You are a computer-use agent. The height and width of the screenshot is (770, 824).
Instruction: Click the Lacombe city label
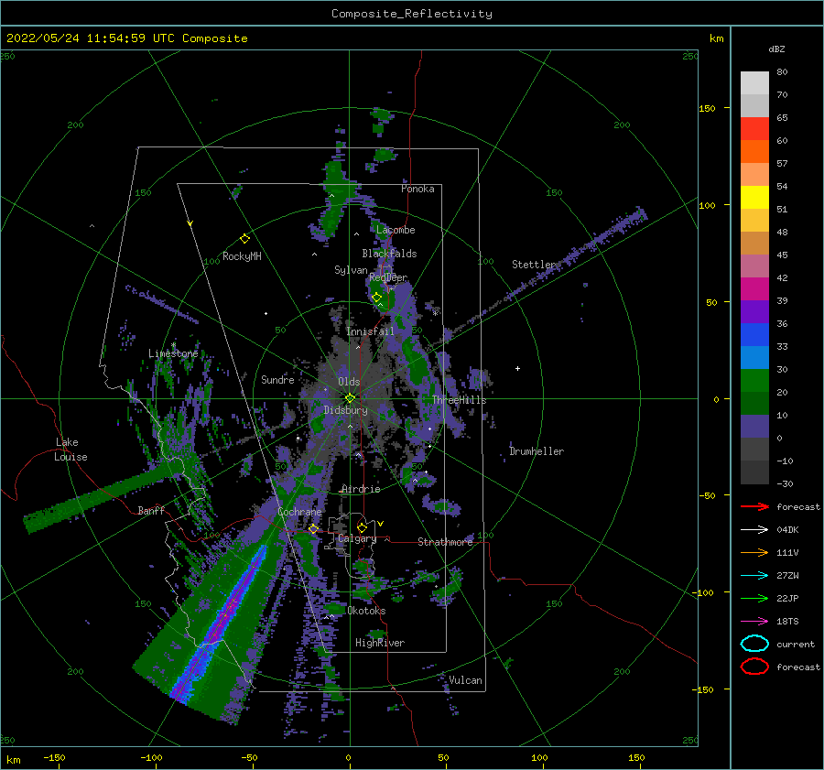click(x=396, y=230)
